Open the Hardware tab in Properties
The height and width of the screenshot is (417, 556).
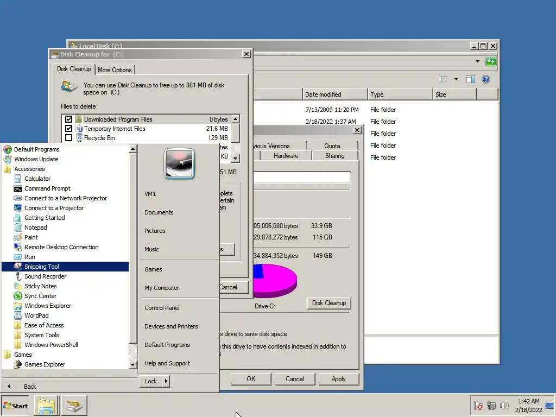coord(286,156)
